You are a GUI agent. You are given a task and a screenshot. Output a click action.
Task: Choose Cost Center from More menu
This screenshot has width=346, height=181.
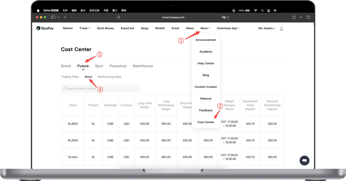(x=206, y=122)
